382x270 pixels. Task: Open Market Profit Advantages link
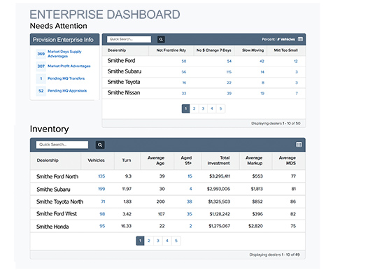[69, 66]
